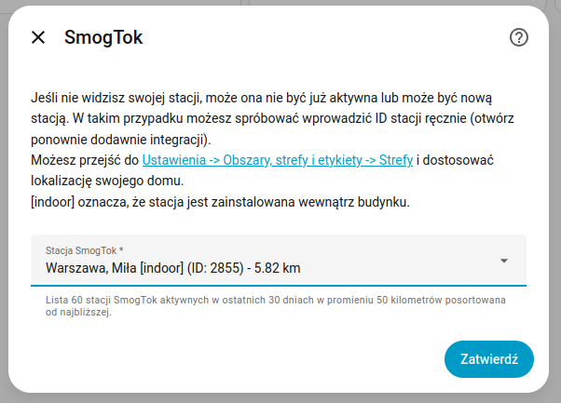Click the "[indoor] oznacza" explanation line
Screen dimensions: 561x403
click(x=220, y=202)
